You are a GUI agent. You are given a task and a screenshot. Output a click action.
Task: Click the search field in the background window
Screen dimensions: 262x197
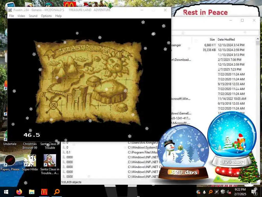(215, 33)
